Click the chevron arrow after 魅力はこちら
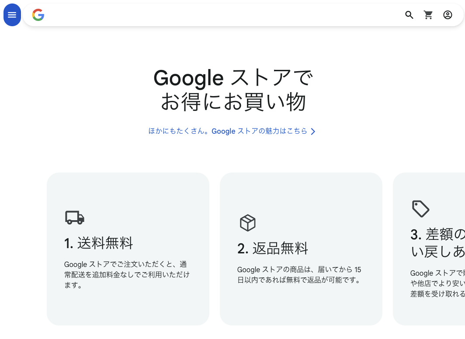This screenshot has height=339, width=465. coord(313,131)
